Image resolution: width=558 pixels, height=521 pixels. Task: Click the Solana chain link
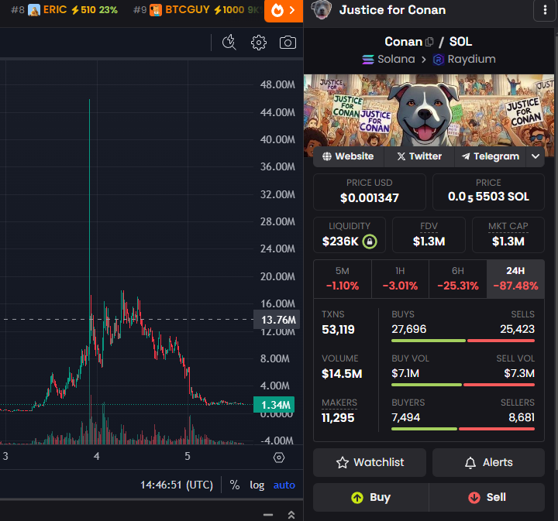click(388, 60)
